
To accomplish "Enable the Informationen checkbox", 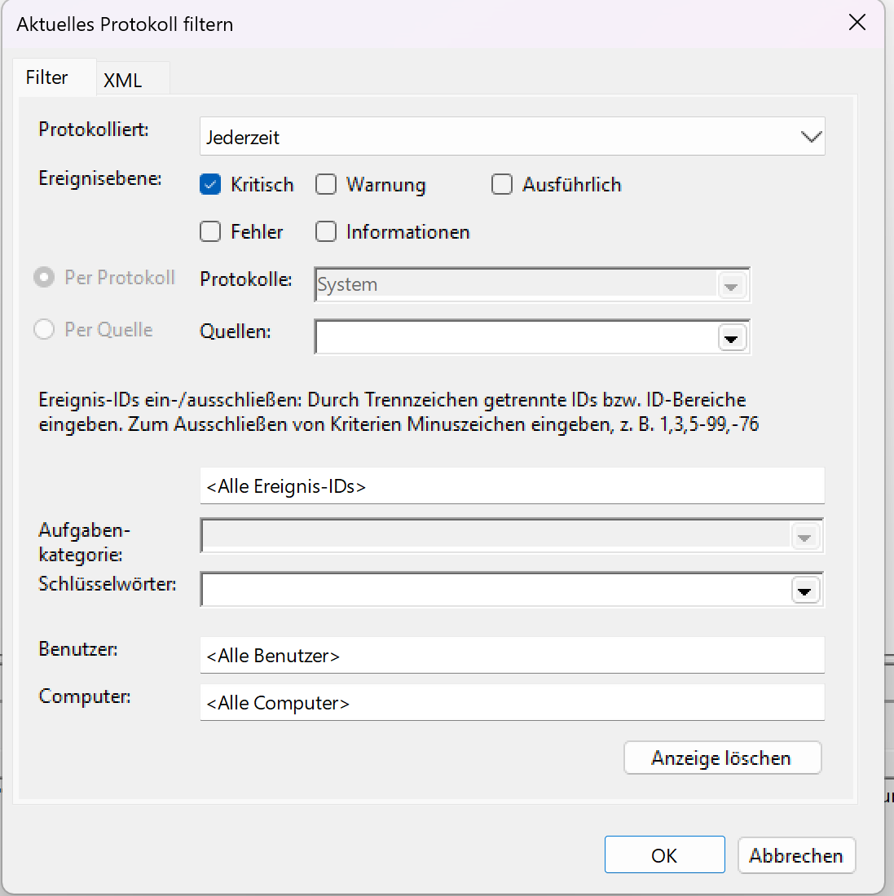I will pos(326,232).
